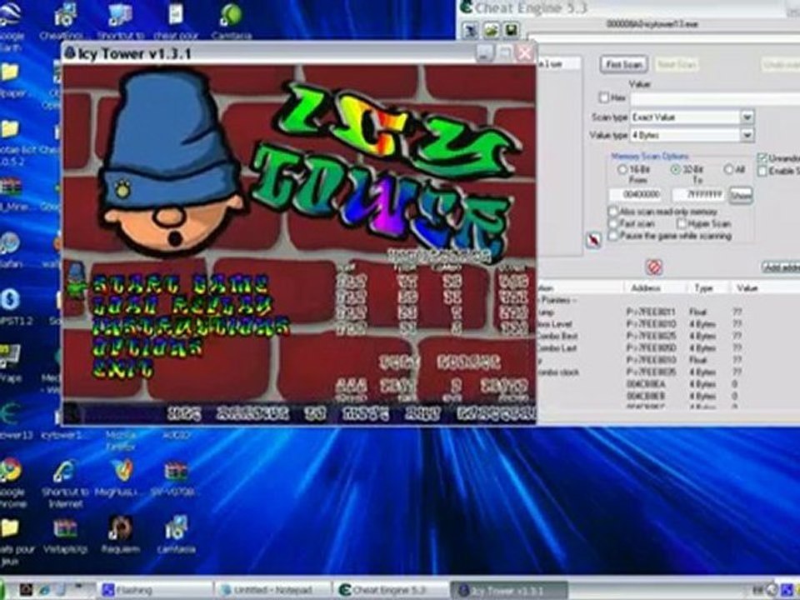Toggle the Unrandomizer checkbox
The width and height of the screenshot is (800, 600).
762,157
